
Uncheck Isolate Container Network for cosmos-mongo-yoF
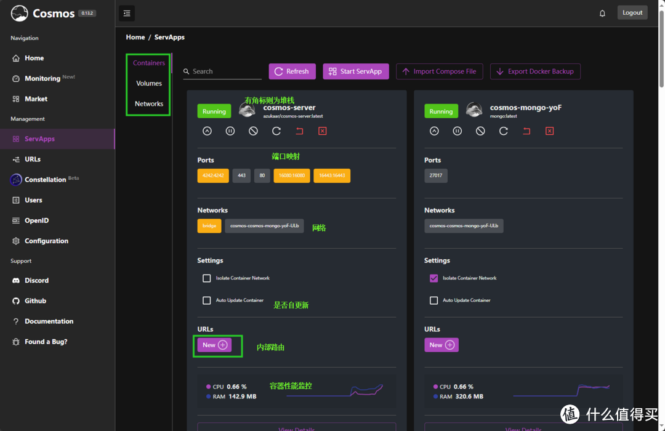(433, 278)
